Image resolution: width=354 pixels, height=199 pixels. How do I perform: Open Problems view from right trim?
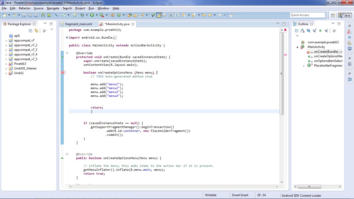pyautogui.click(x=350, y=32)
